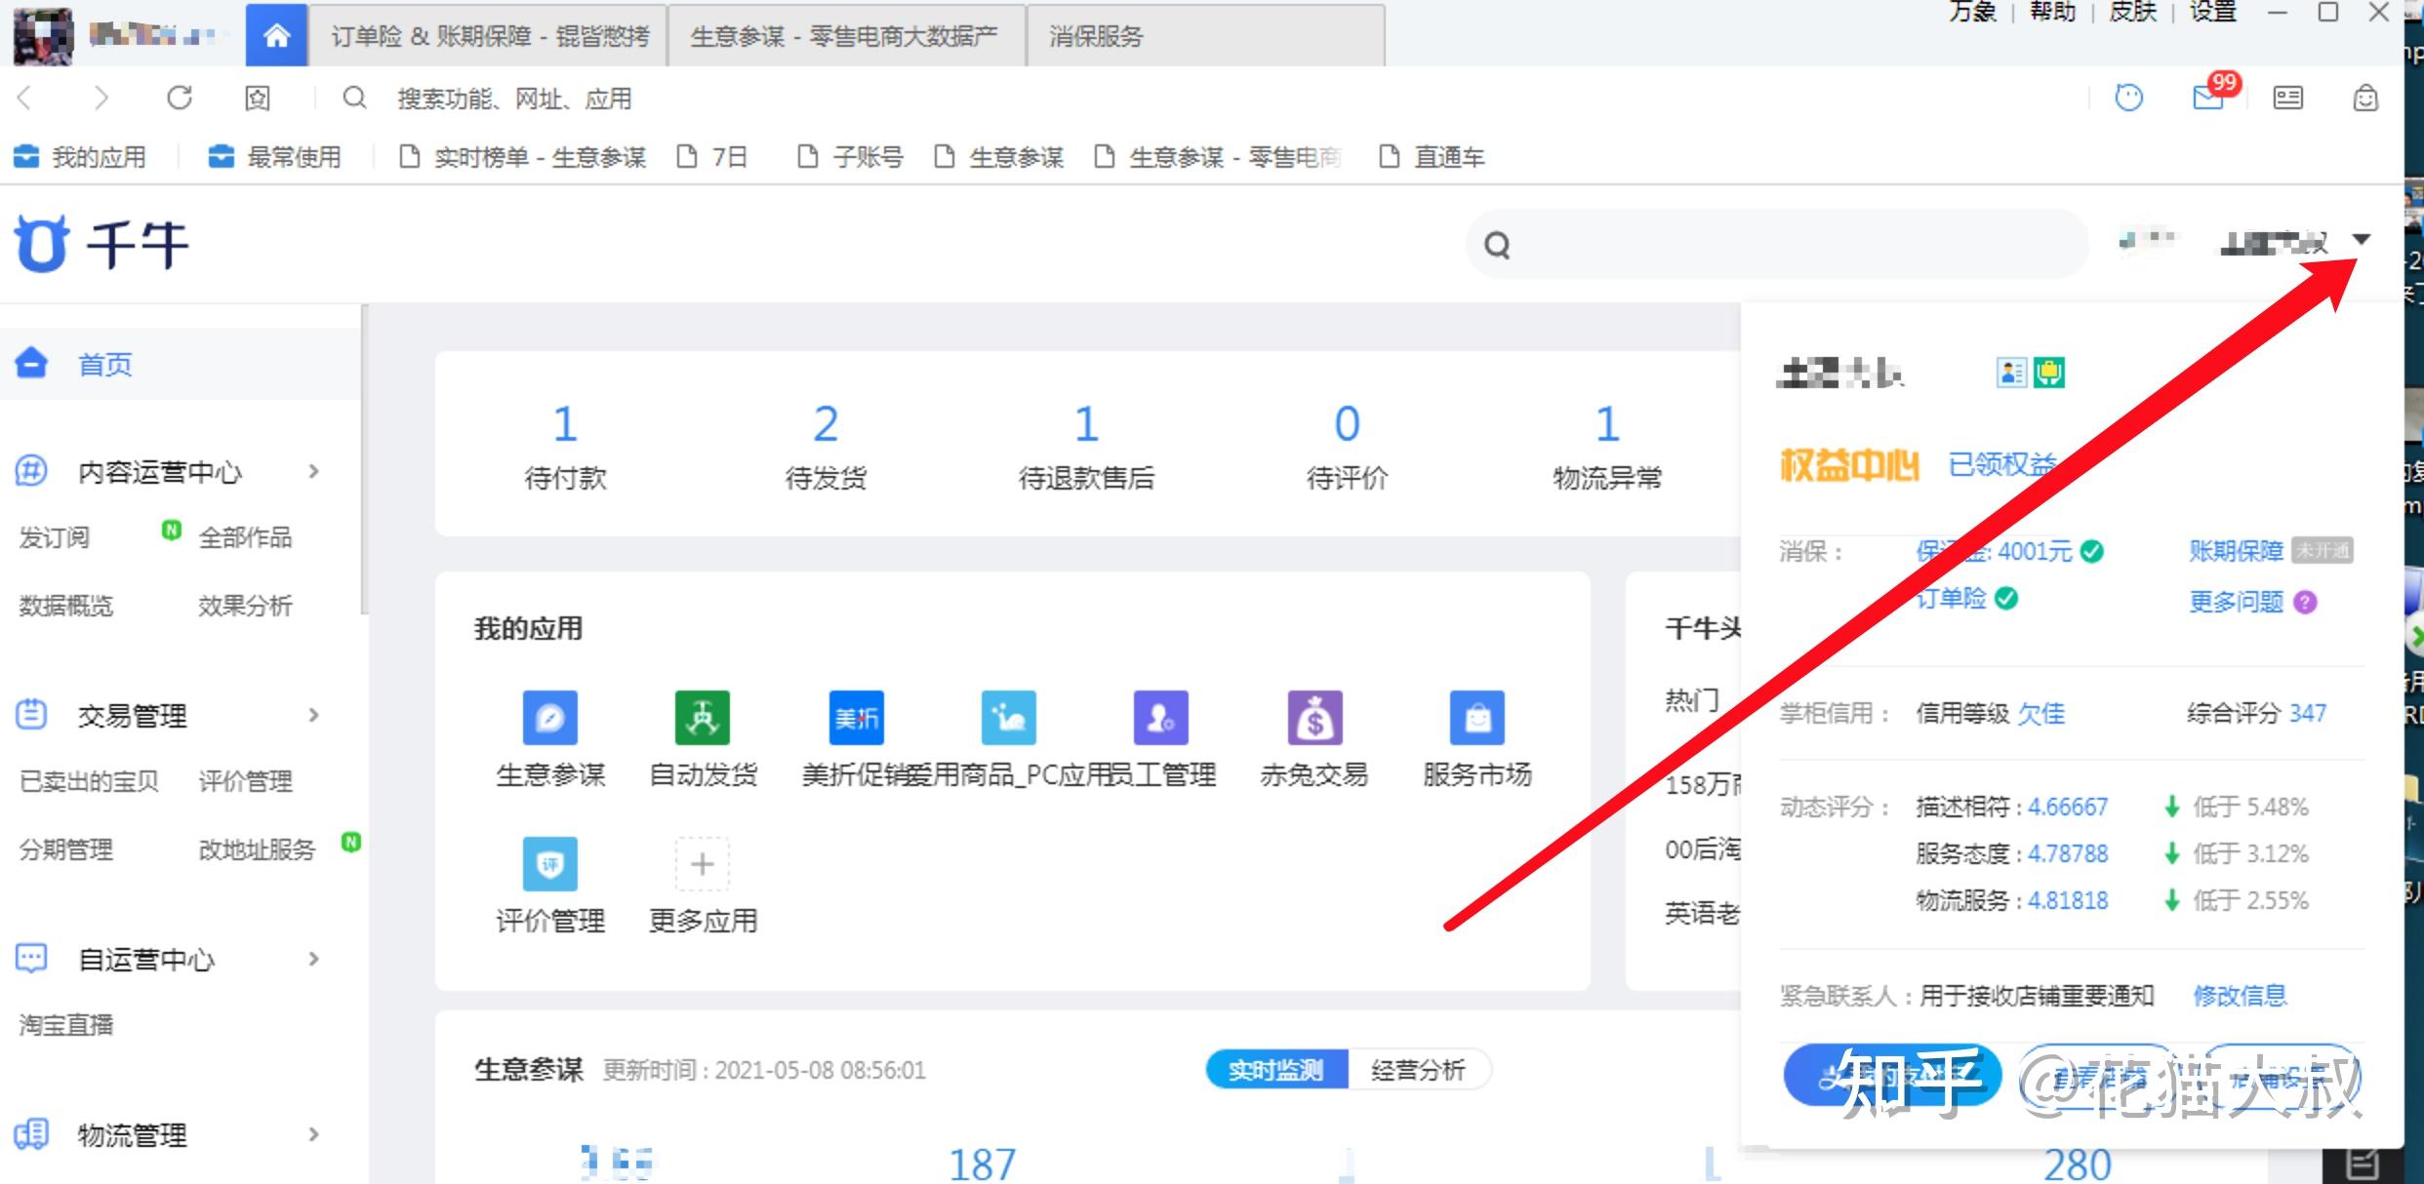Screen dimensions: 2424x1184
Task: Expand 交易管理 section
Action: coord(313,715)
